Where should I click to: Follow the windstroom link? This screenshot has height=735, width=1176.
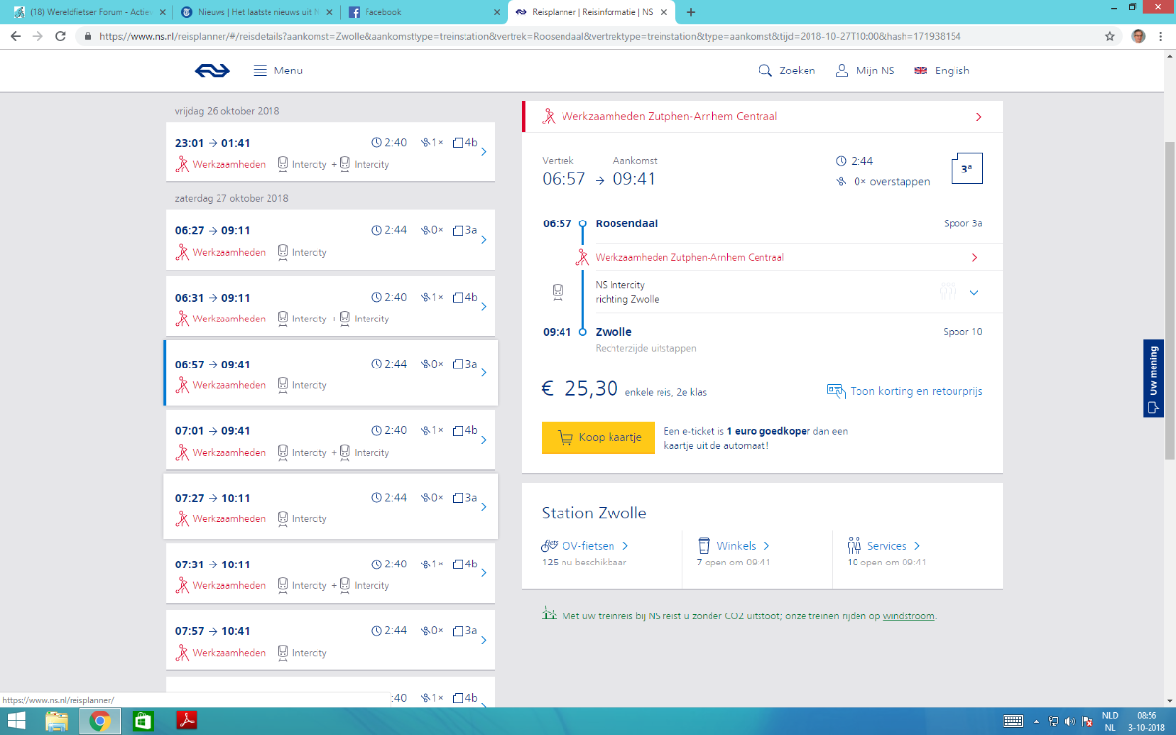pyautogui.click(x=907, y=616)
